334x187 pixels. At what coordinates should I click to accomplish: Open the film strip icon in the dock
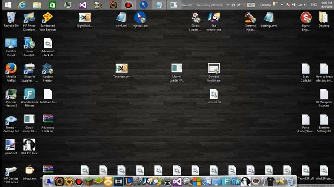point(118,181)
